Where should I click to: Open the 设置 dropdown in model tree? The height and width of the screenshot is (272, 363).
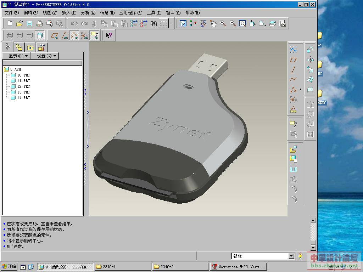tap(45, 56)
